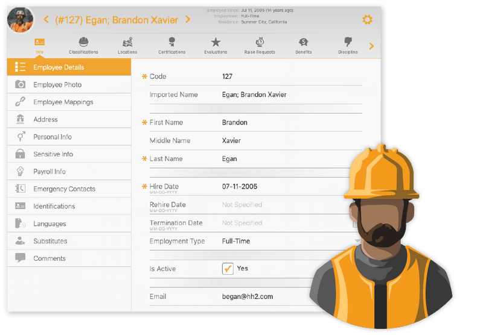This screenshot has height=335, width=483.
Task: Click the Languages speech icon
Action: click(21, 224)
